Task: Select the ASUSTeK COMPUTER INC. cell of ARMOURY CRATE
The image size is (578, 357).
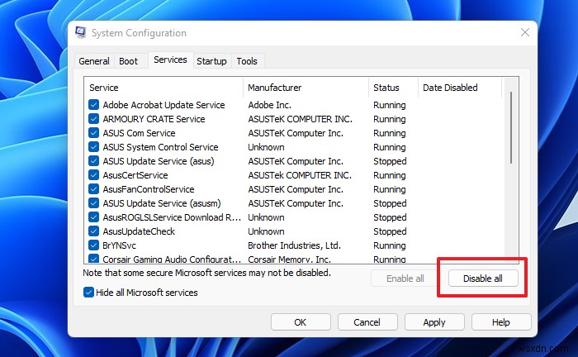Action: [300, 119]
